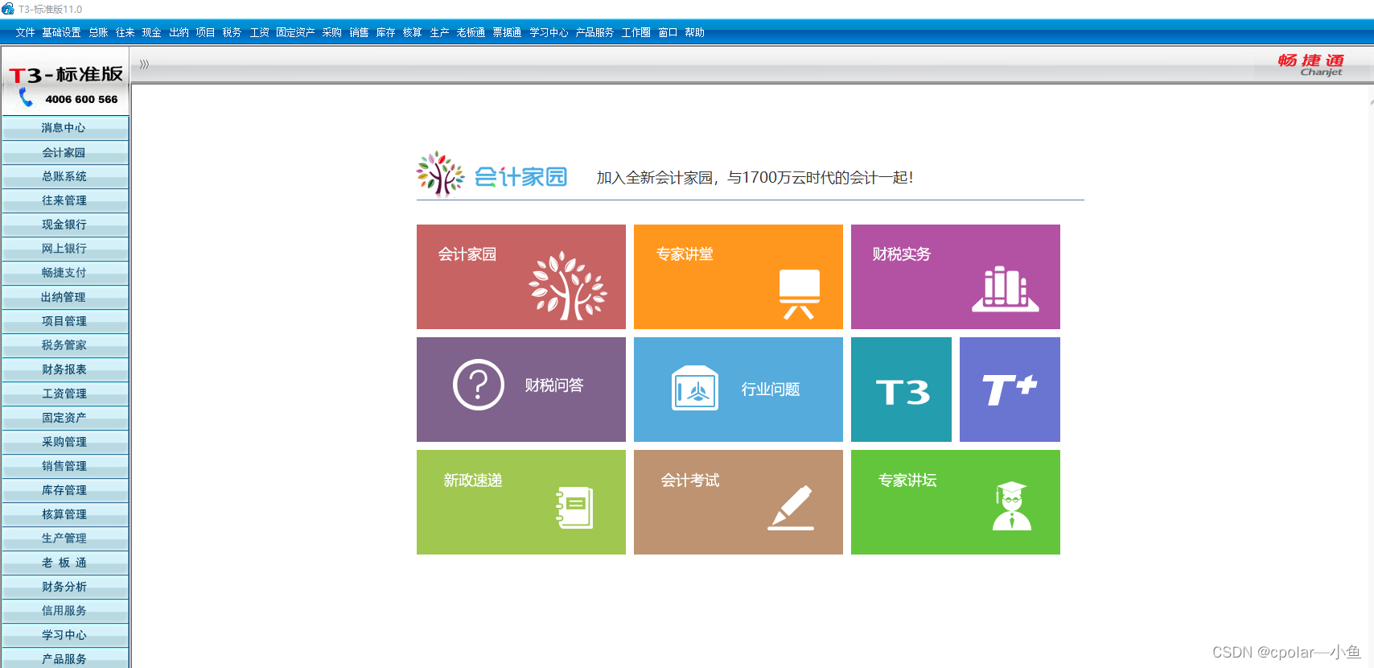The image size is (1374, 668).
Task: Select 现金银行 in the sidebar
Action: 65,225
